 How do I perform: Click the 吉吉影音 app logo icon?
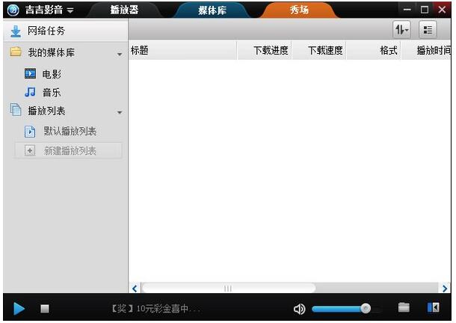[13, 10]
